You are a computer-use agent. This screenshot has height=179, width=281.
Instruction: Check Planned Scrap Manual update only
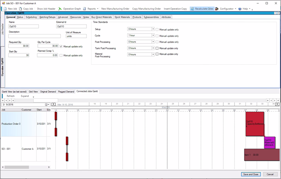tap(61, 55)
